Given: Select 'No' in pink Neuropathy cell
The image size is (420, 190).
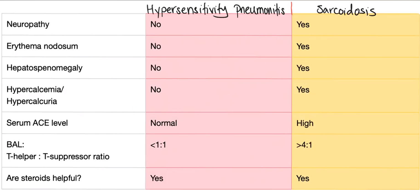Looking at the screenshot, I should 156,24.
